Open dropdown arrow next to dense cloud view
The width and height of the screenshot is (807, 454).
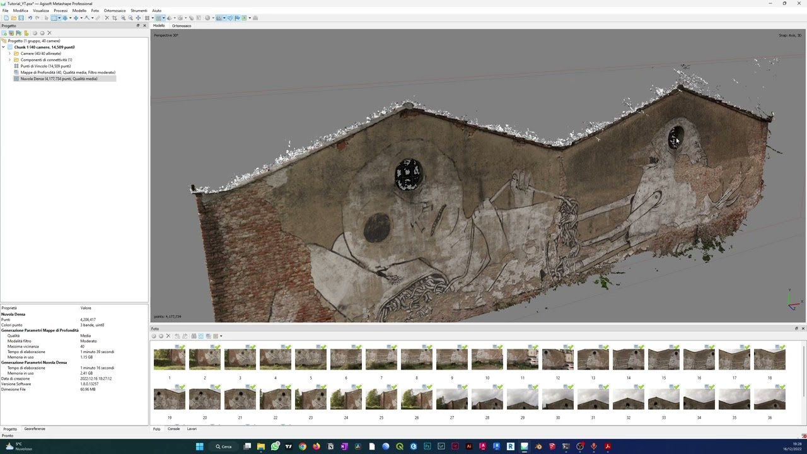[164, 18]
